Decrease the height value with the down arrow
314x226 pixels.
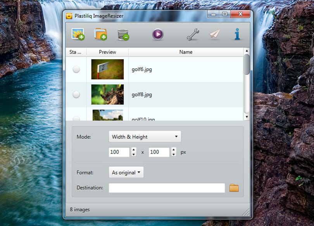pos(174,154)
